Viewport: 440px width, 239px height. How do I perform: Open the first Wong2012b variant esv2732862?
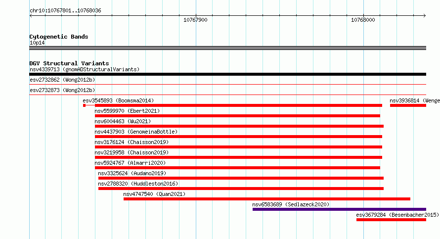(x=62, y=80)
